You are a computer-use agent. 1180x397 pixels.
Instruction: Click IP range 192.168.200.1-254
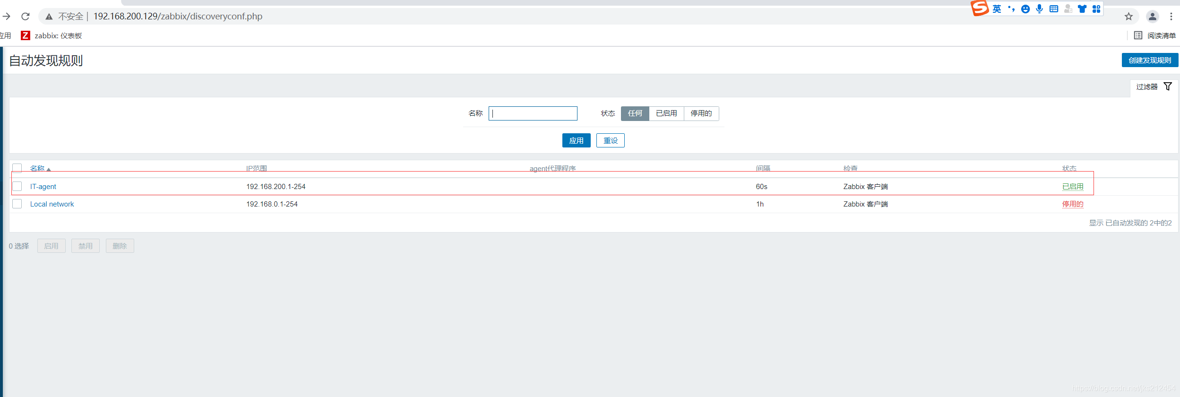(276, 187)
